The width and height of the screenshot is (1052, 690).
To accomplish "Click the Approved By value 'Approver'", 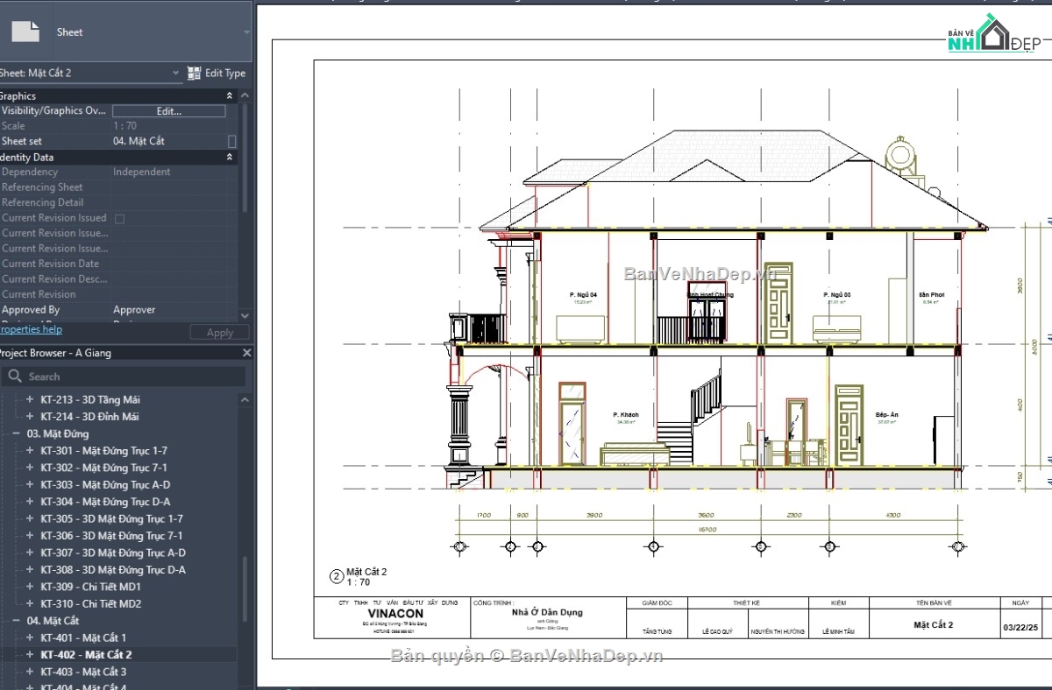I will [x=134, y=310].
